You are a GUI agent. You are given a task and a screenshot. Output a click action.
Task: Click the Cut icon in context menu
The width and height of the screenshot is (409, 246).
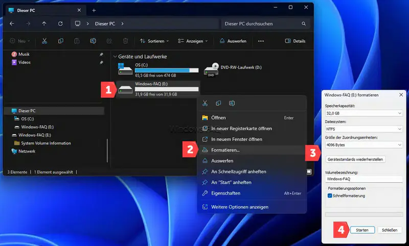point(205,103)
